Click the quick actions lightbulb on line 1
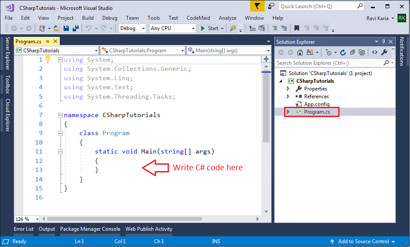410x247 pixels. (48, 59)
